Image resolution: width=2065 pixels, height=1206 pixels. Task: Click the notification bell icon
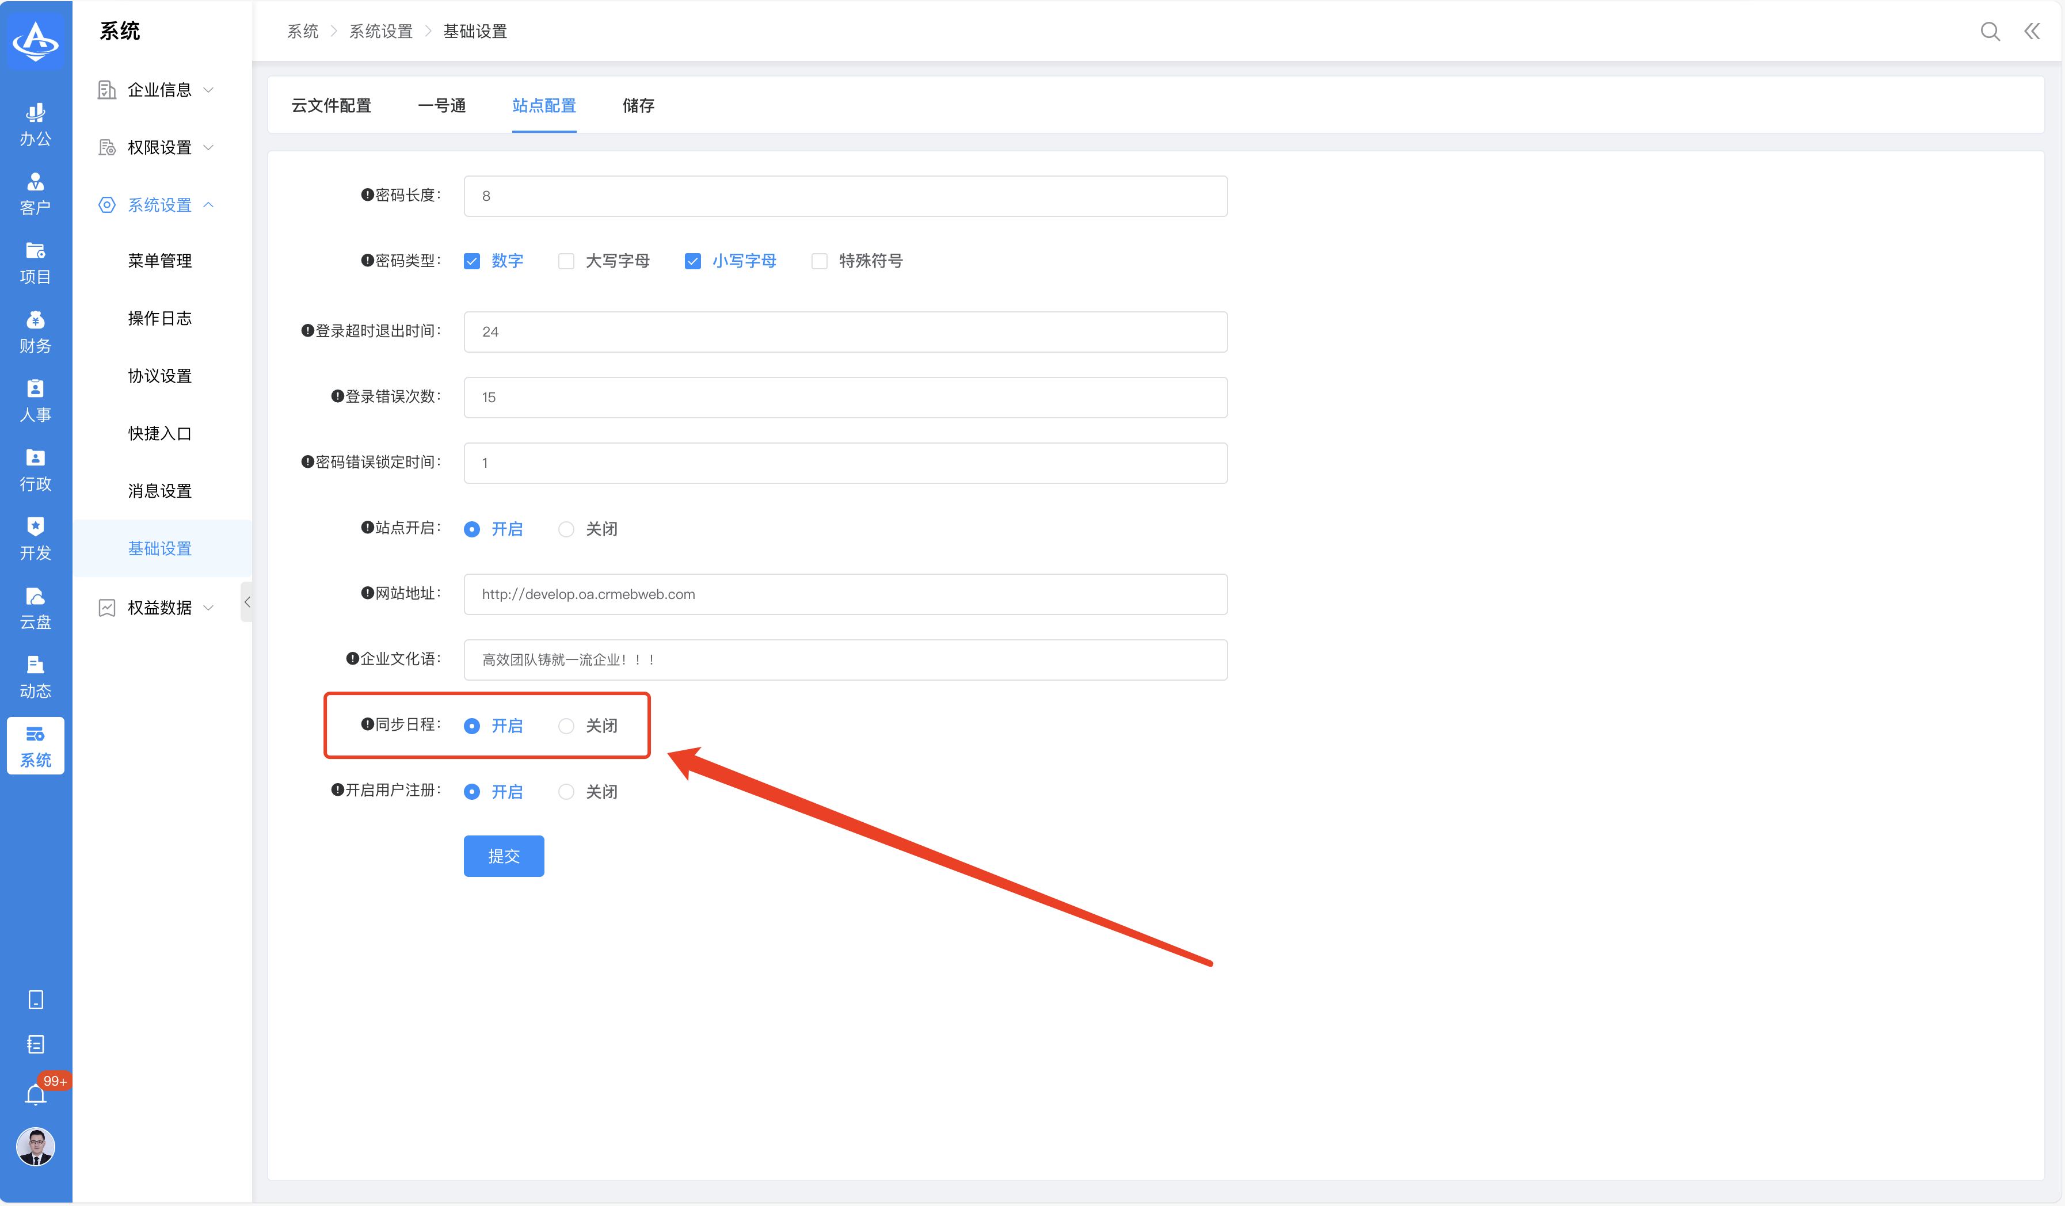tap(35, 1094)
